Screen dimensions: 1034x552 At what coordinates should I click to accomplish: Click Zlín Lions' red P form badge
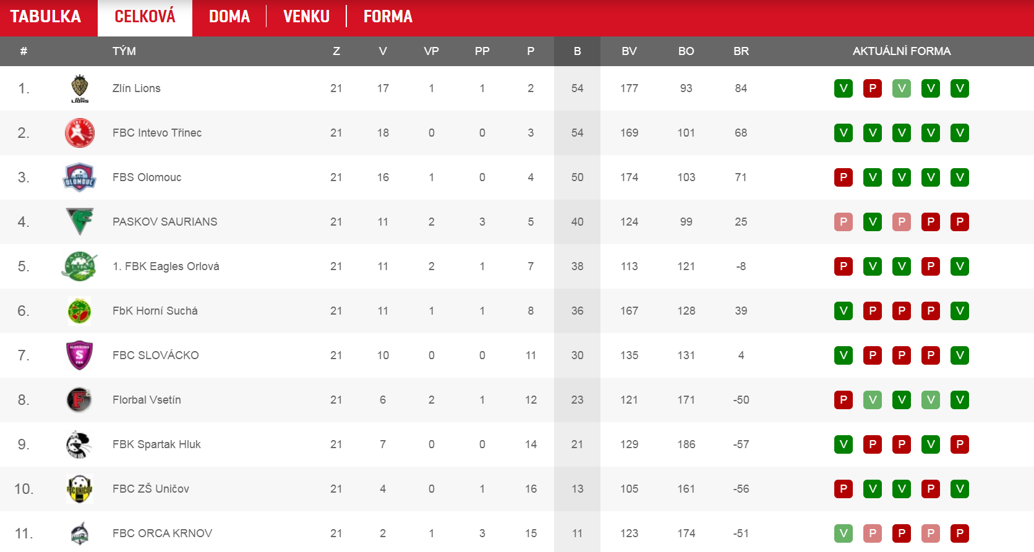coord(873,88)
